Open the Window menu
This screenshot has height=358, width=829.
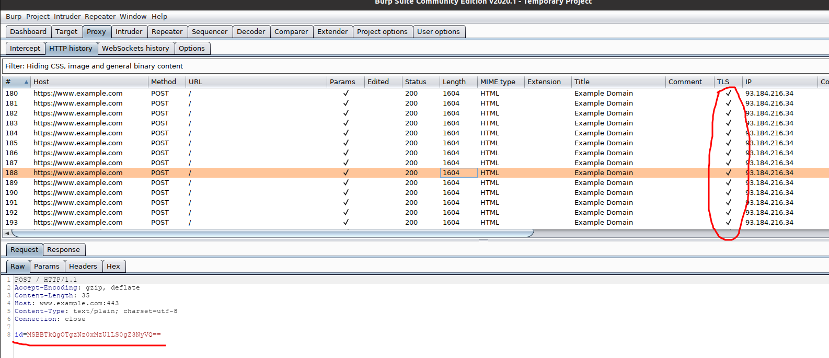click(133, 17)
